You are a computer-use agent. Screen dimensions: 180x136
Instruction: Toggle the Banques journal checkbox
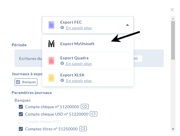click(18, 82)
